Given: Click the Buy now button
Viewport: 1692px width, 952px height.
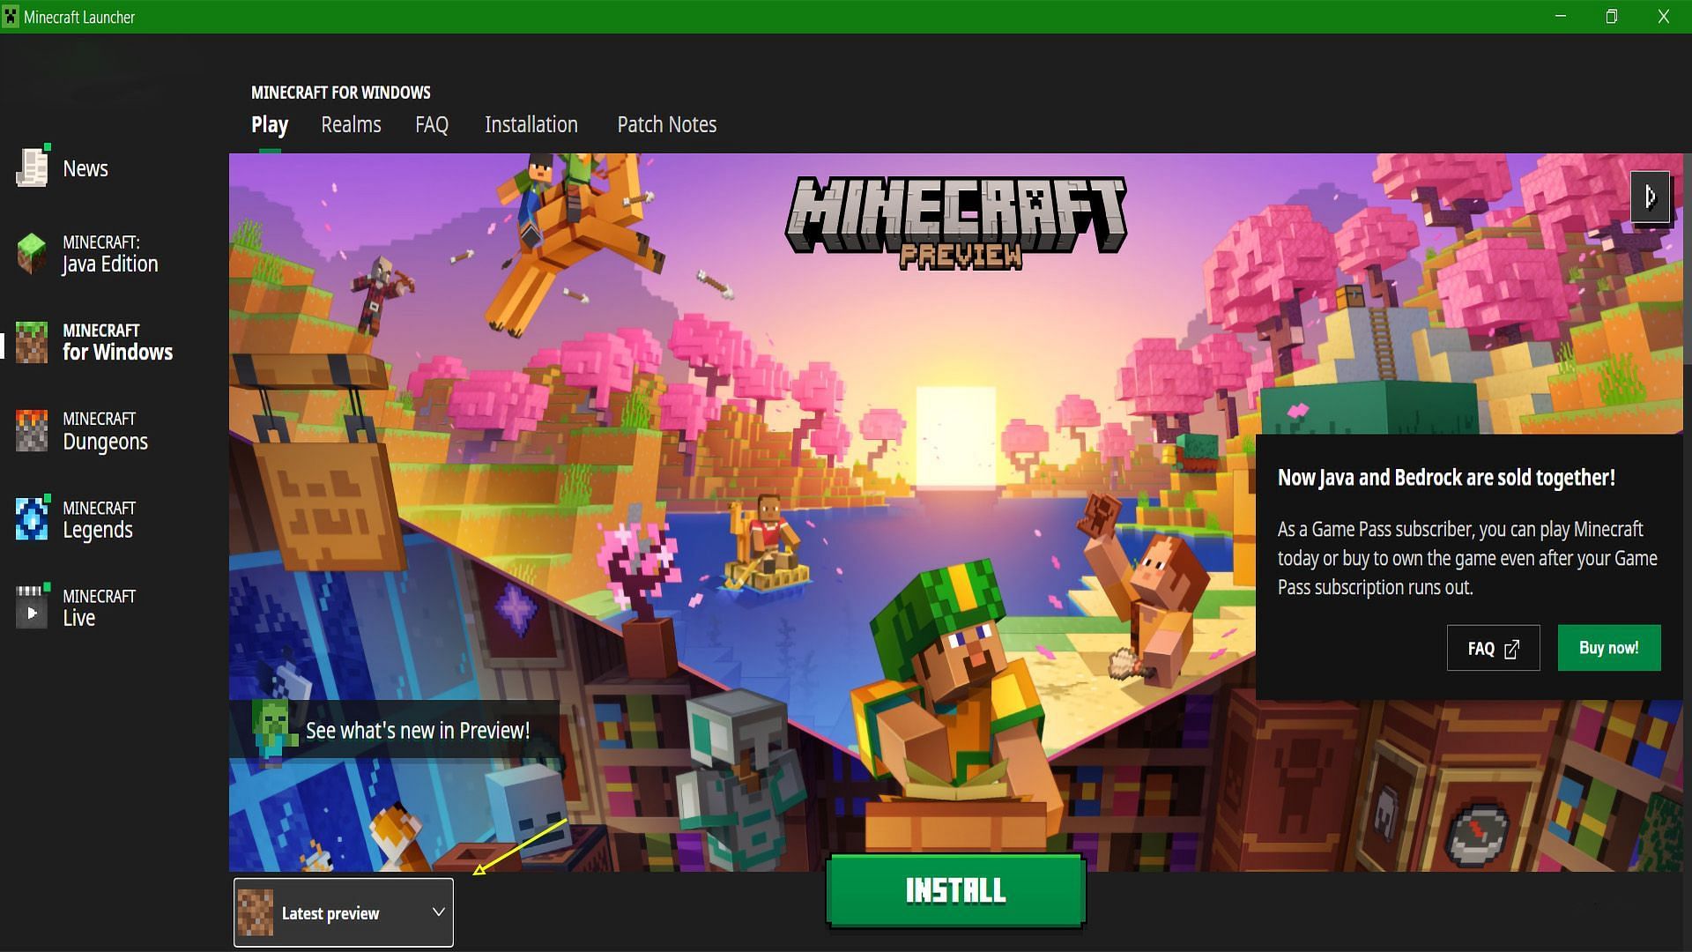Looking at the screenshot, I should pyautogui.click(x=1608, y=648).
